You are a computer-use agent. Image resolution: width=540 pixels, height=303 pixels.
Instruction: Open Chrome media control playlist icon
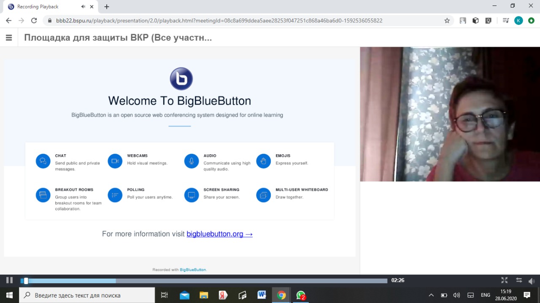[505, 20]
